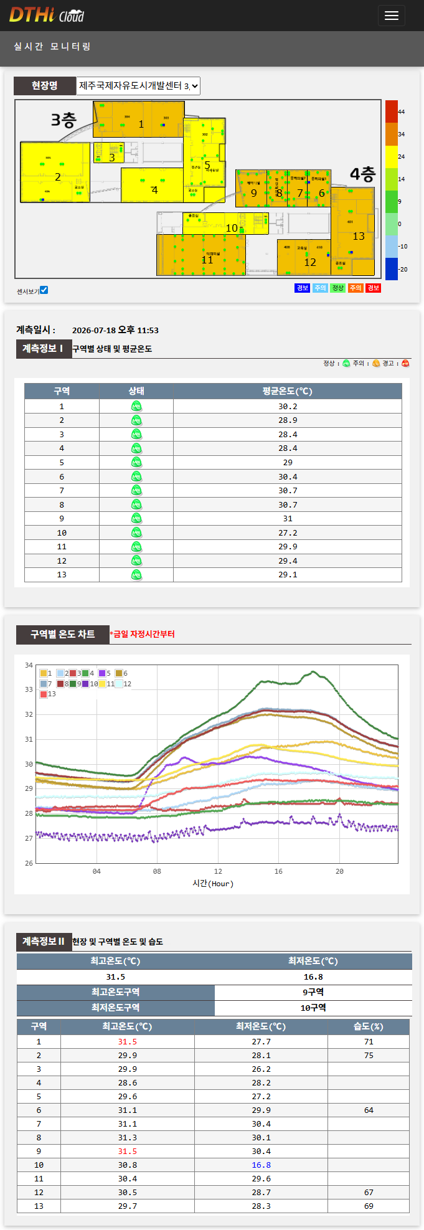The image size is (424, 1230).
Task: Click the 실시간 모니터링 header item
Action: click(53, 47)
